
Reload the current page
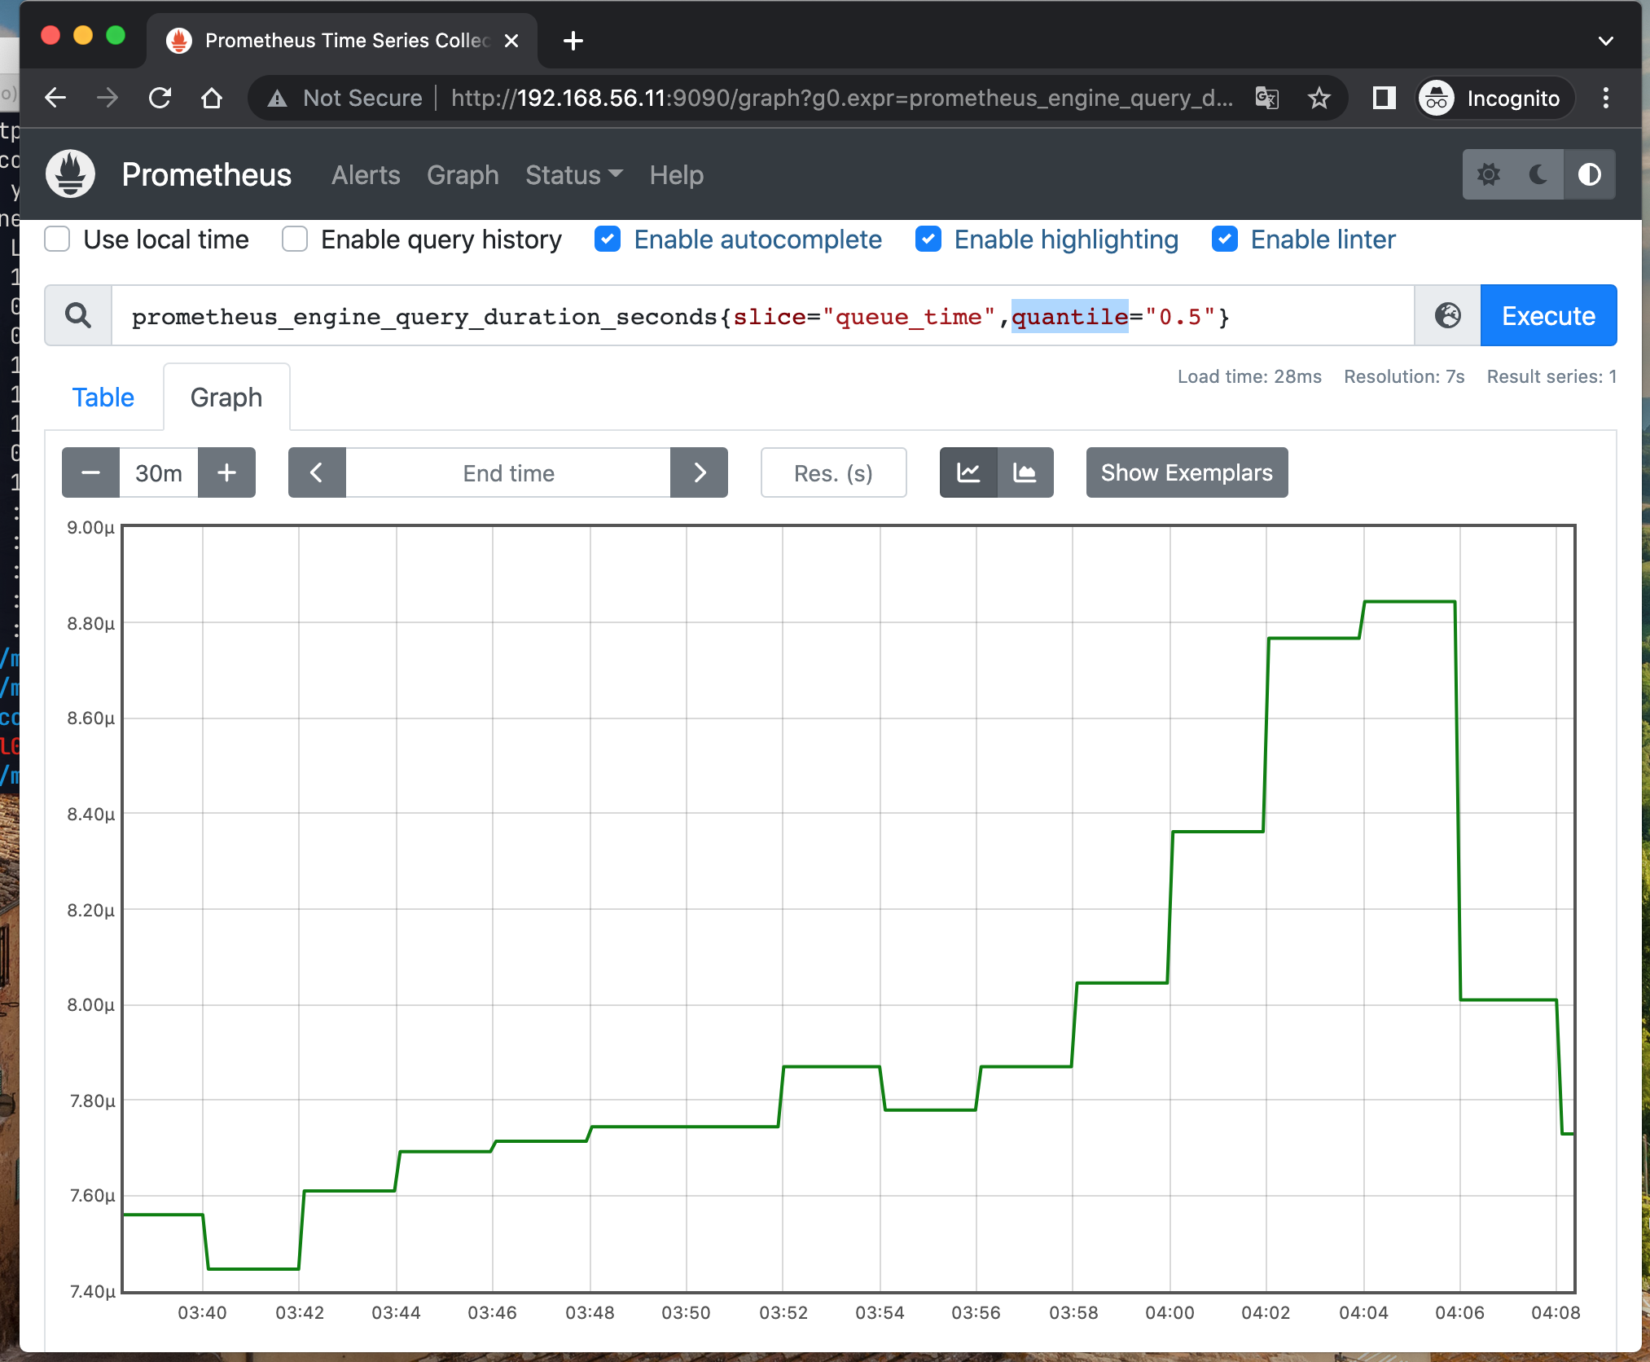[x=160, y=99]
